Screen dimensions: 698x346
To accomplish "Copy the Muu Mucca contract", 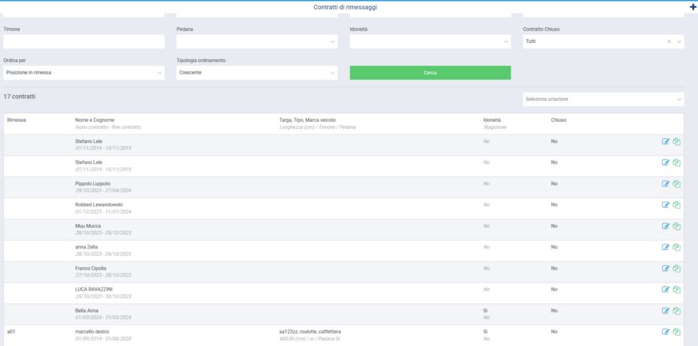I will [x=677, y=226].
